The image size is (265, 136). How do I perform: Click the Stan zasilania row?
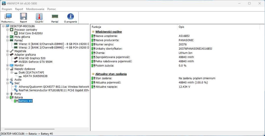point(175,78)
